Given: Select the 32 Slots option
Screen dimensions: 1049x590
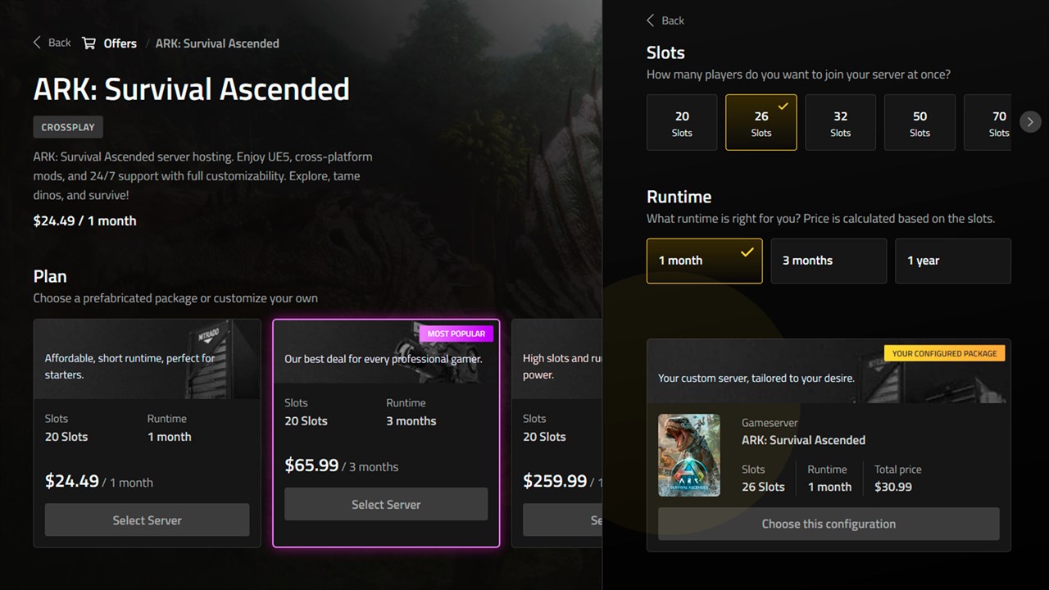Looking at the screenshot, I should click(x=841, y=123).
